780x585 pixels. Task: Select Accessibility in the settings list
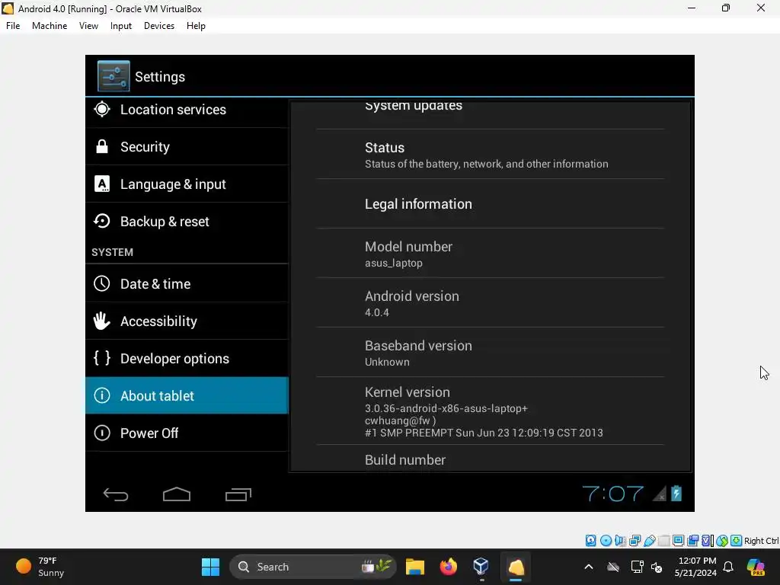(187, 321)
